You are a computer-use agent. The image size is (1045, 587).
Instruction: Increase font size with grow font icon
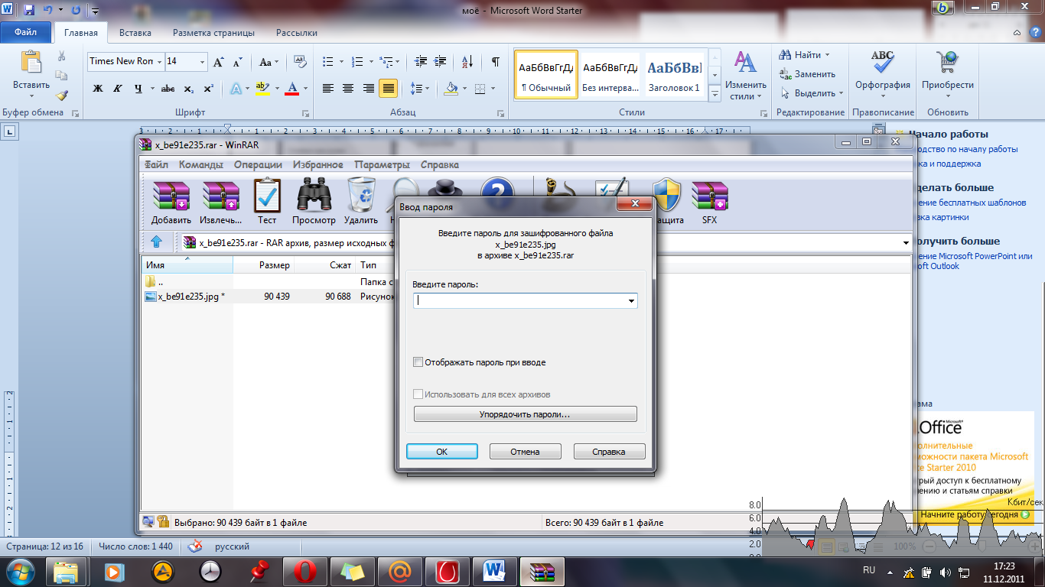coord(219,62)
